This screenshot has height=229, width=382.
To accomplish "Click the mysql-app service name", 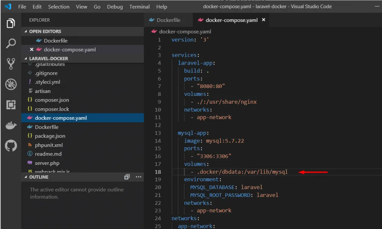I will coord(192,133).
